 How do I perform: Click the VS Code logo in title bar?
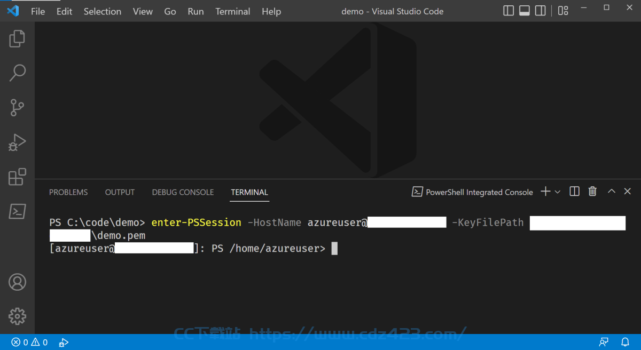click(x=13, y=11)
